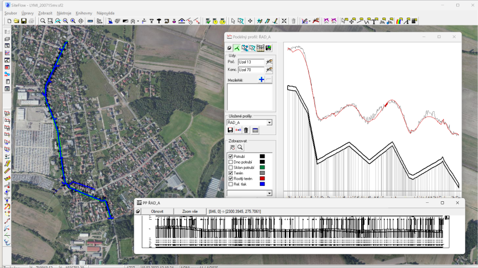The image size is (478, 268).
Task: Open the Úpravy menu
Action: tap(28, 13)
